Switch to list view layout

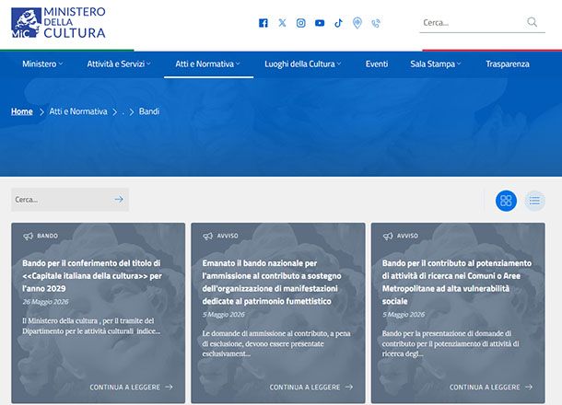pyautogui.click(x=534, y=201)
